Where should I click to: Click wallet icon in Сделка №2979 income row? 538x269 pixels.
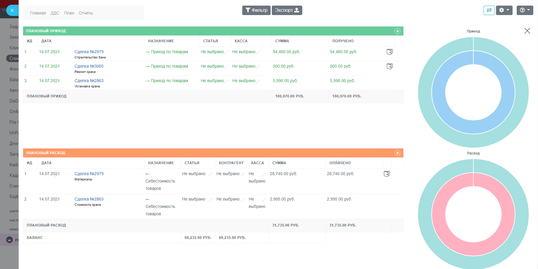(390, 52)
